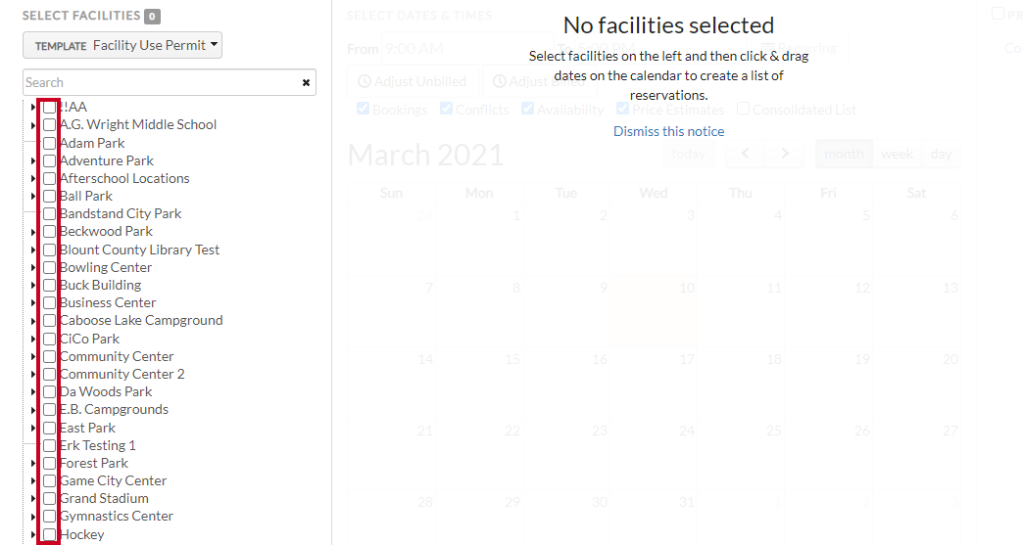Select the East Park facility name
Screen dimensions: 1023x545
[87, 428]
